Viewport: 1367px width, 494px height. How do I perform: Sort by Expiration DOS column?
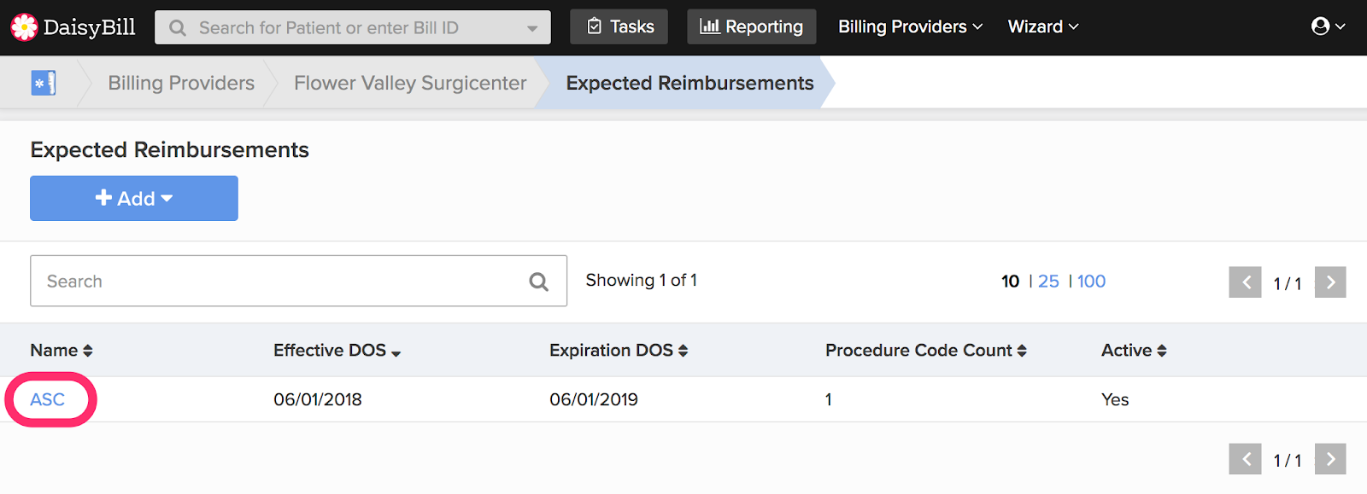pyautogui.click(x=619, y=351)
